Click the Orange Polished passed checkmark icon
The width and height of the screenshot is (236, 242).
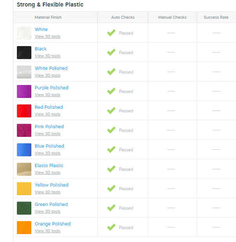click(x=111, y=227)
